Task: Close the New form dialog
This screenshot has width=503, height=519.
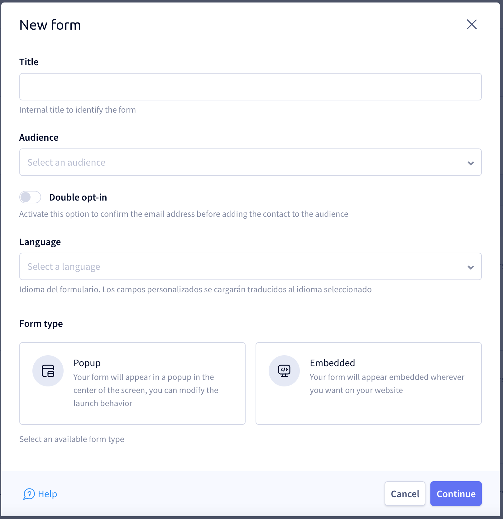Action: (x=472, y=24)
